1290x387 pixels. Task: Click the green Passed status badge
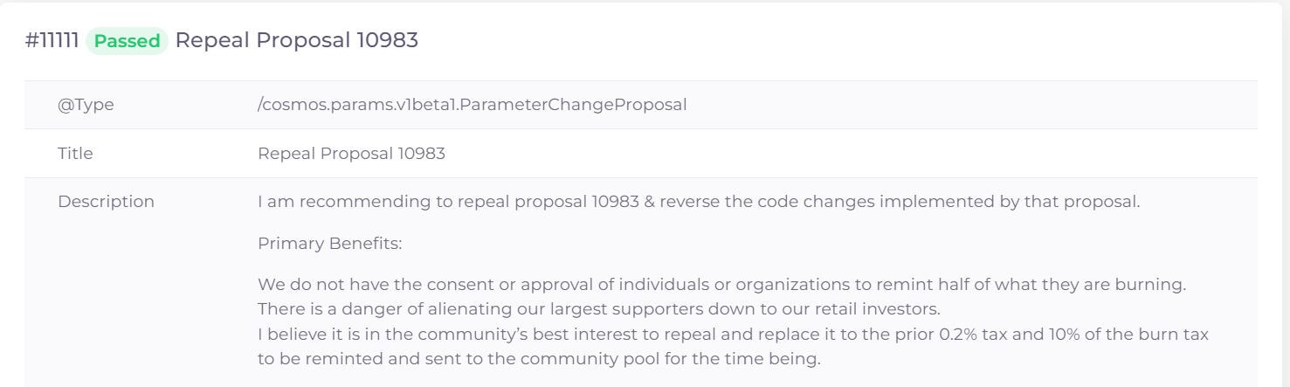click(127, 41)
